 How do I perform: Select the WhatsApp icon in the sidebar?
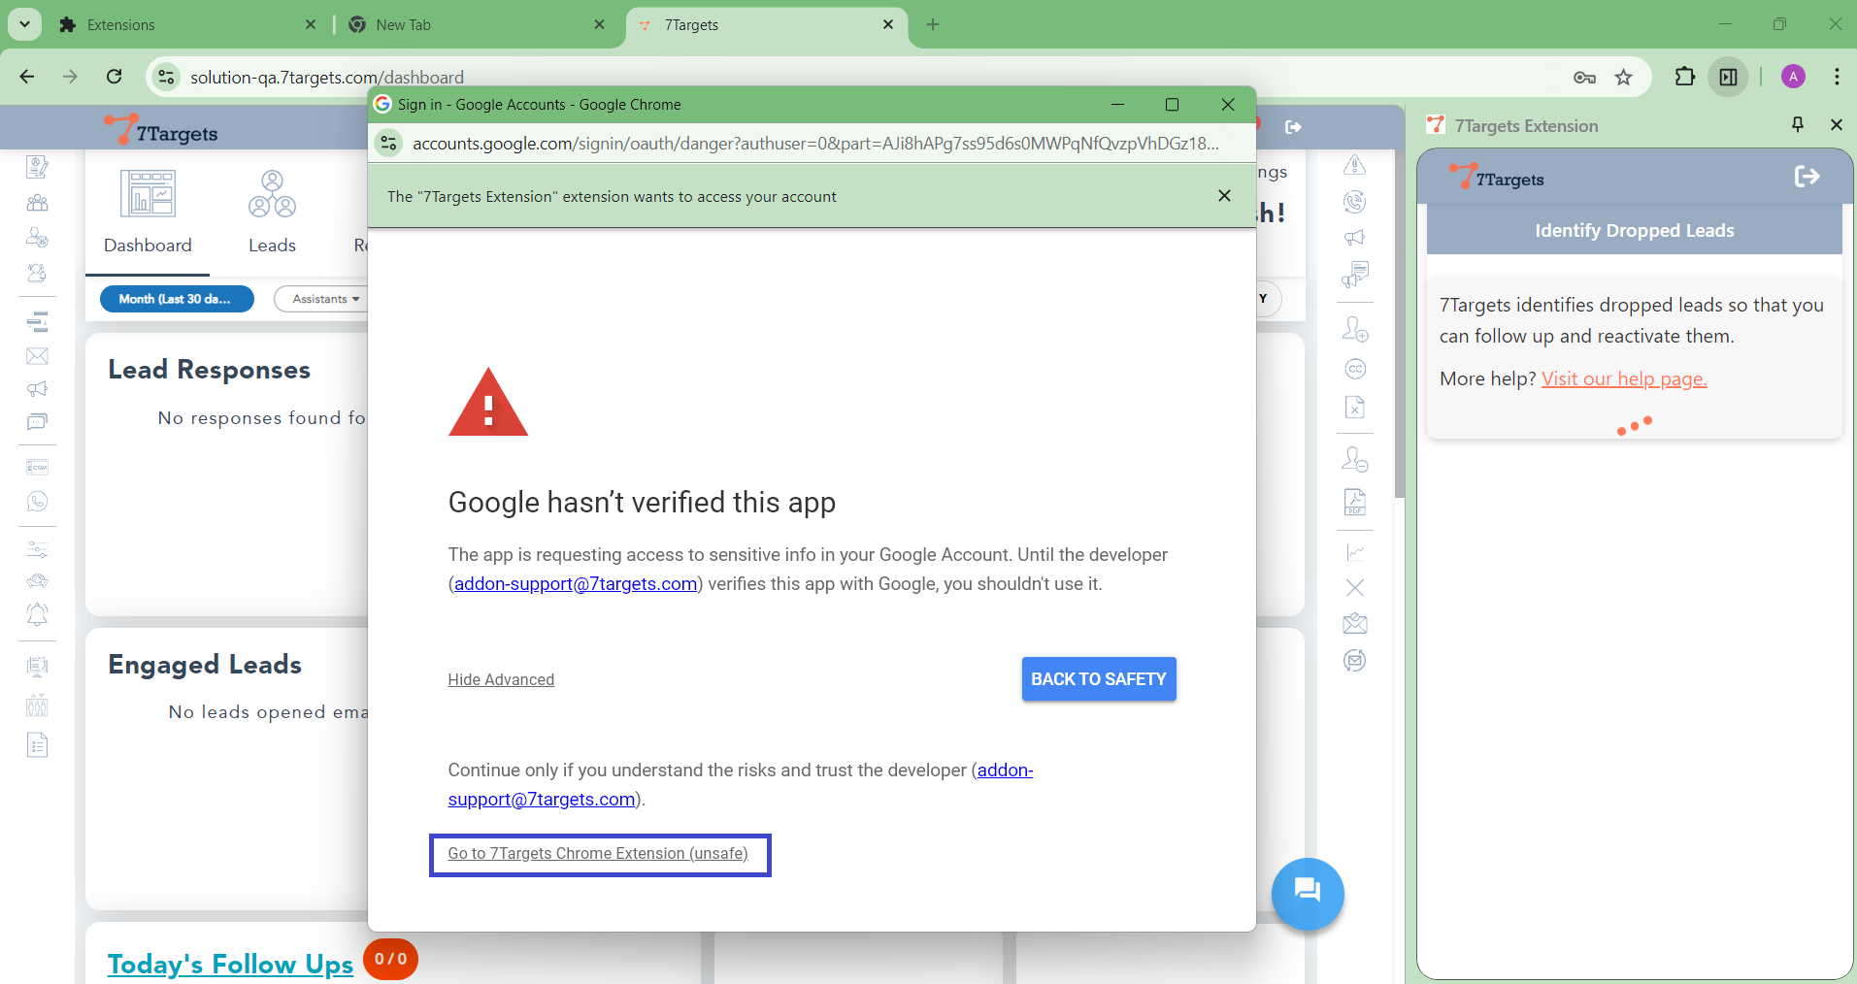point(38,502)
